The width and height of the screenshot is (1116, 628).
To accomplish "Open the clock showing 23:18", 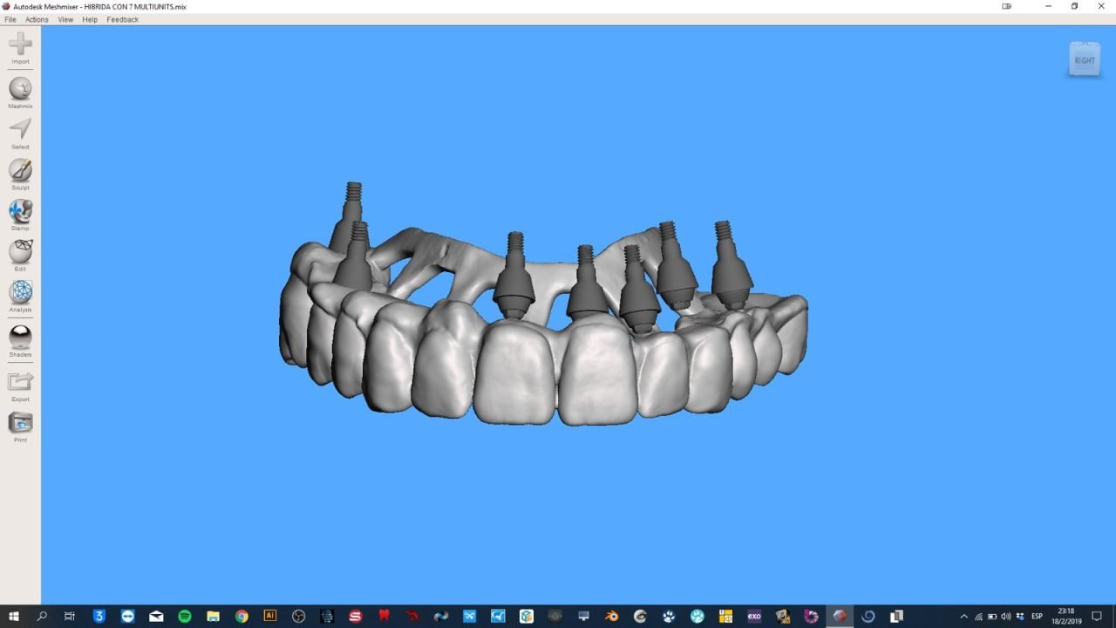I will (x=1068, y=616).
